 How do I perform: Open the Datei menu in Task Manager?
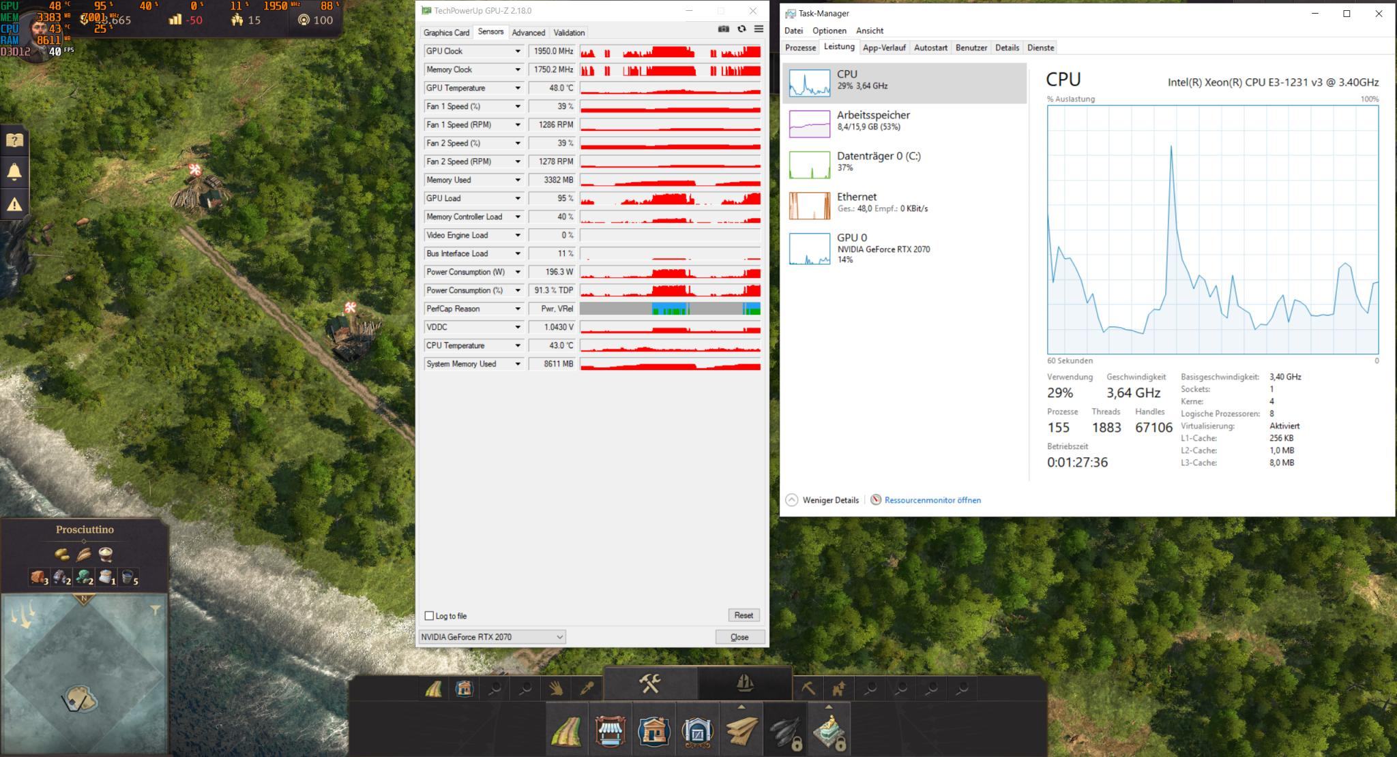coord(793,31)
